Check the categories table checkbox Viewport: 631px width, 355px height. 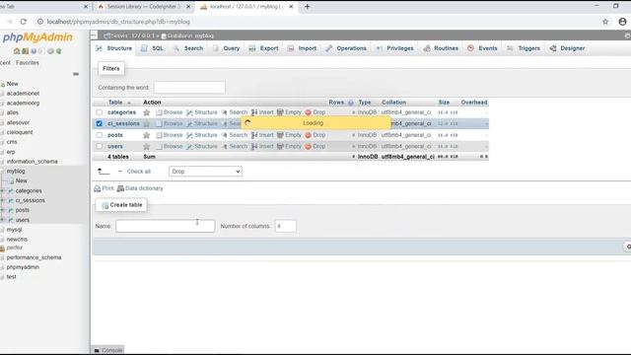click(99, 112)
